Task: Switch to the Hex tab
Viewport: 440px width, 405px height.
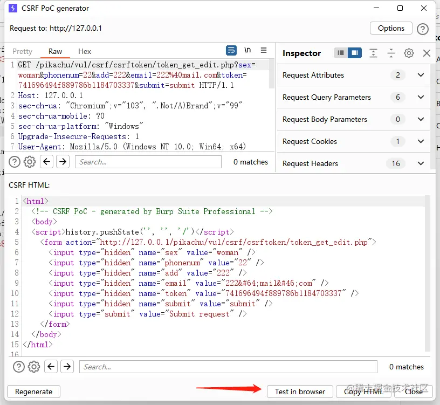Action: click(85, 51)
